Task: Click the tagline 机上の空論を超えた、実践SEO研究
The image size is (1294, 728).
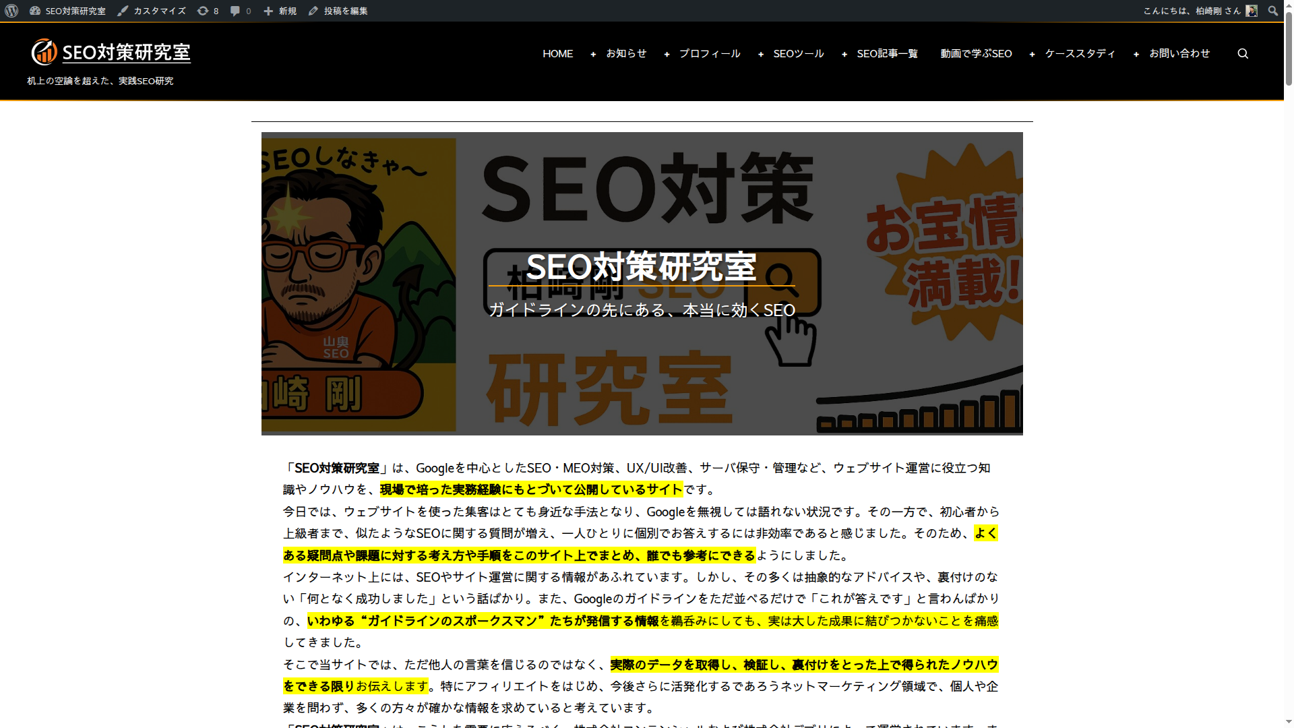Action: (x=100, y=81)
